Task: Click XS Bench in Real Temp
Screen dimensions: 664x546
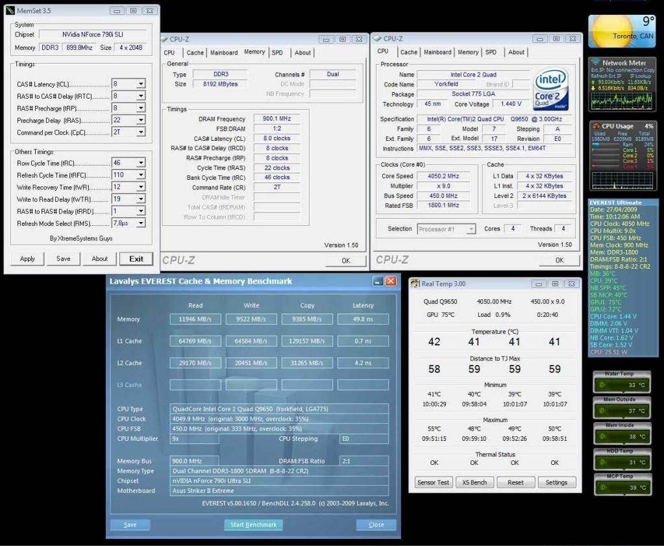Action: pyautogui.click(x=474, y=482)
